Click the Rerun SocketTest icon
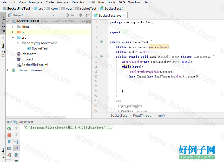Viewport: 224px width, 162px height. pos(9,128)
